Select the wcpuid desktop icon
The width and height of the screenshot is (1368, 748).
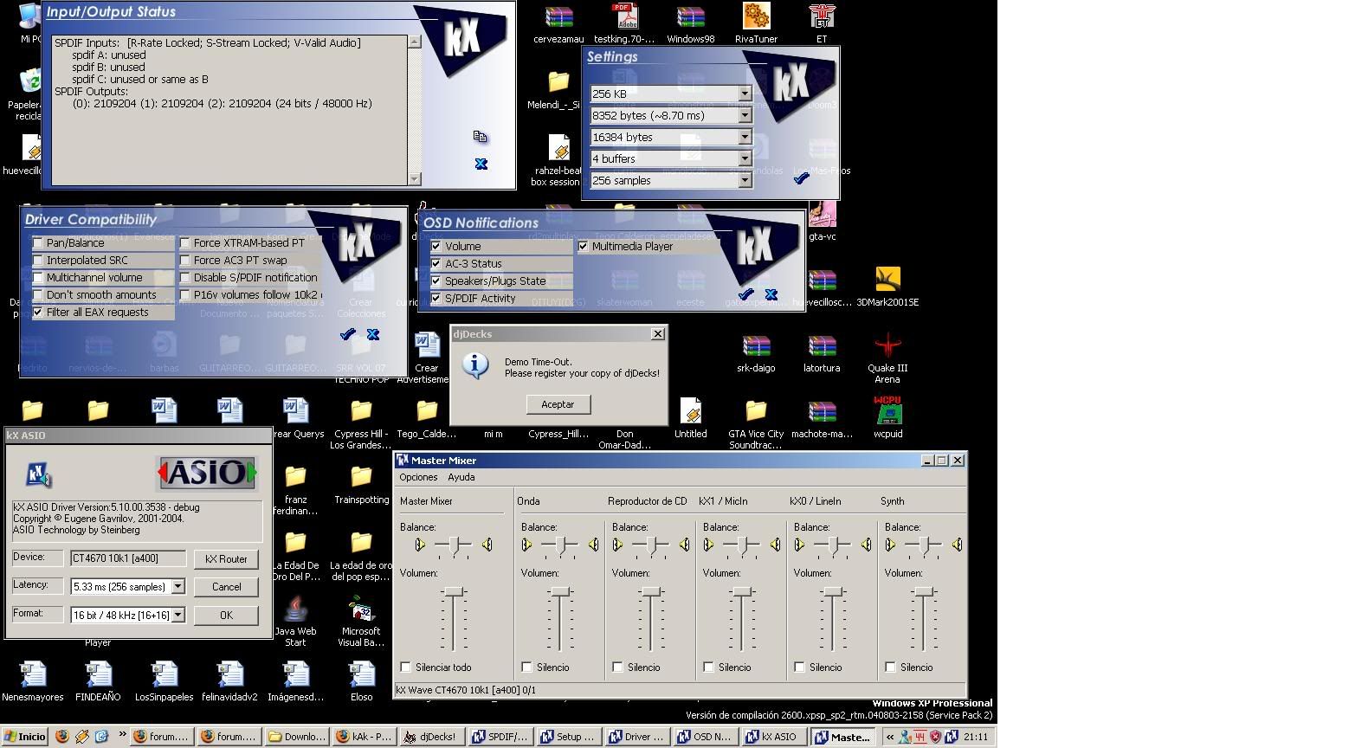point(887,418)
